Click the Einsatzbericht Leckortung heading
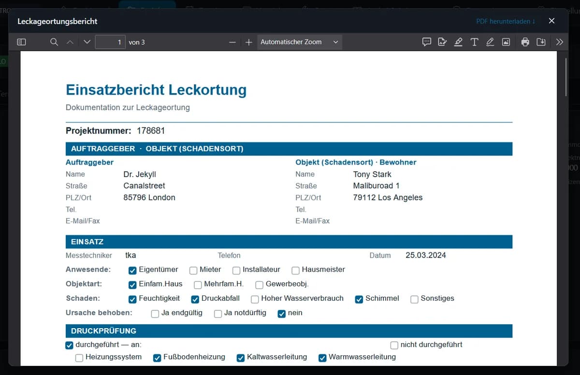Screen dimensions: 580x375 (156, 90)
